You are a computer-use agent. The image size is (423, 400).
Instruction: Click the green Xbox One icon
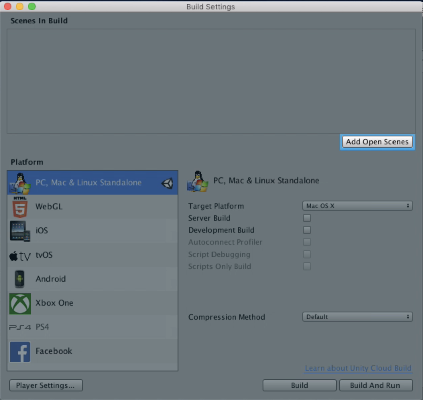20,303
